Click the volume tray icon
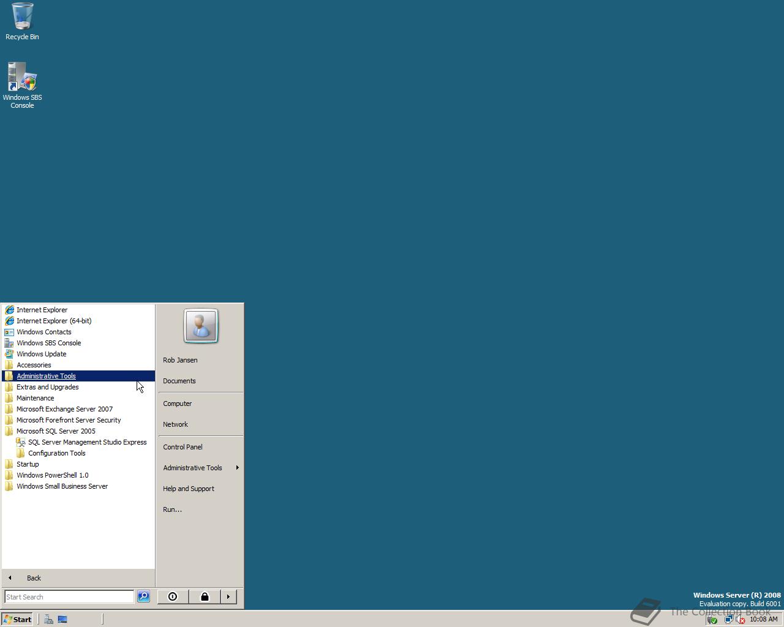The height and width of the screenshot is (627, 784). coord(740,620)
